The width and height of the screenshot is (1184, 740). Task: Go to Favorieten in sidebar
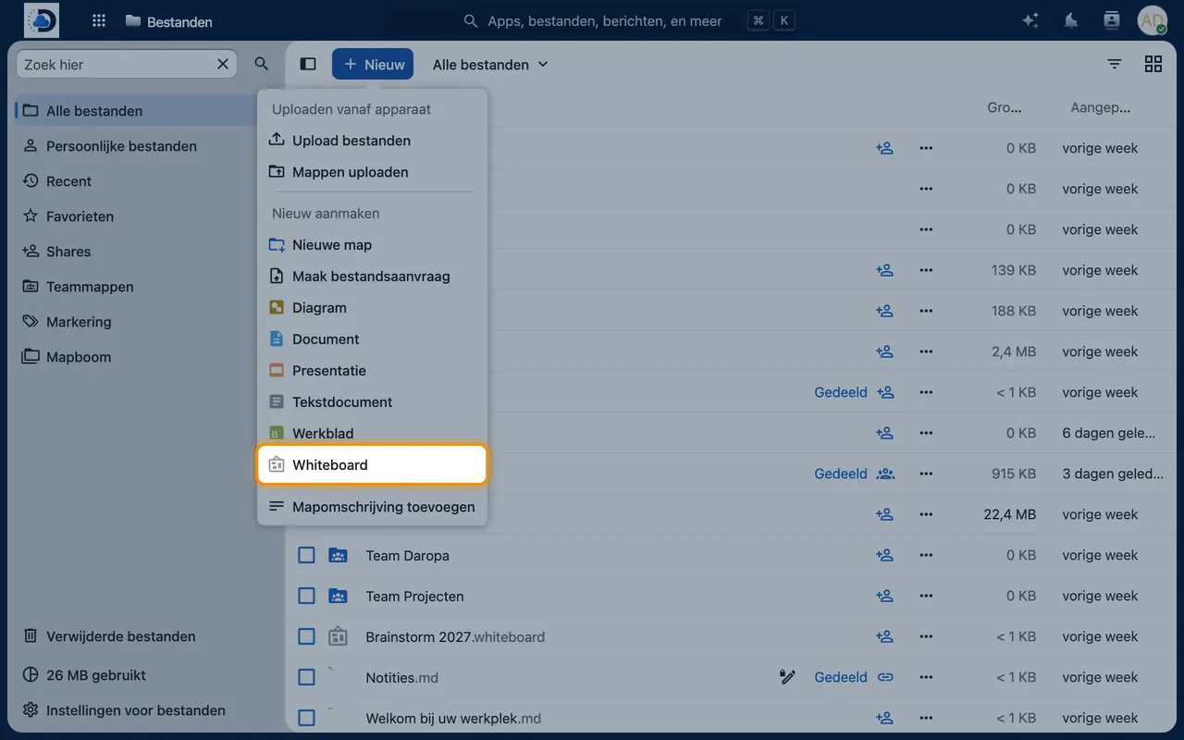click(135, 216)
